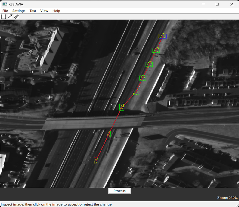Select the rectangle region tool

pos(3,17)
